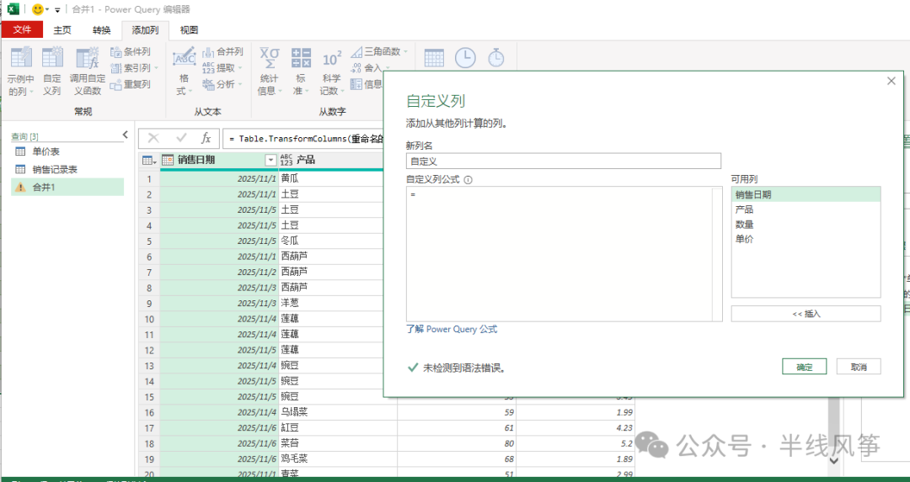Open the 销售日期 column filter dropdown
This screenshot has width=910, height=482.
click(270, 160)
